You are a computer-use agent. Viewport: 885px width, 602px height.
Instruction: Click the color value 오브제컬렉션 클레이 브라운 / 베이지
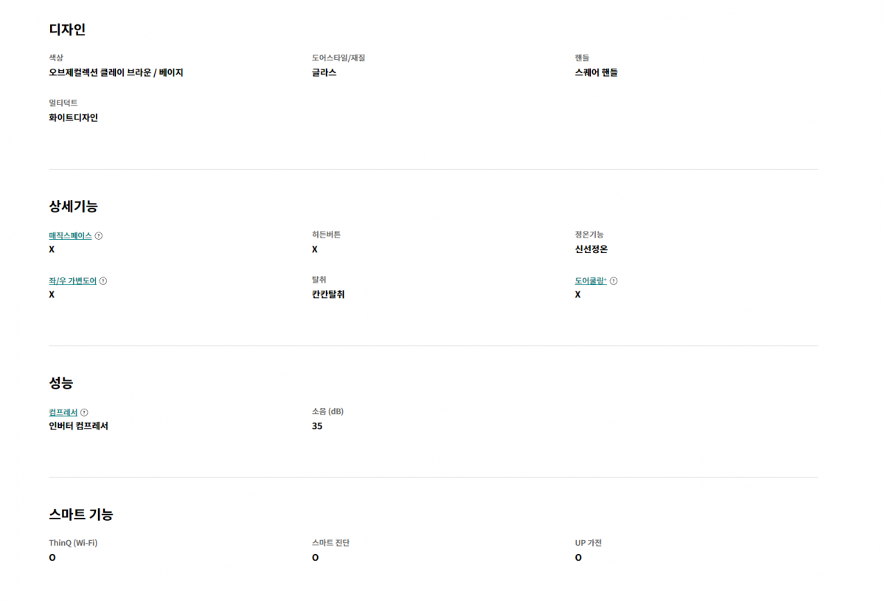tap(117, 73)
